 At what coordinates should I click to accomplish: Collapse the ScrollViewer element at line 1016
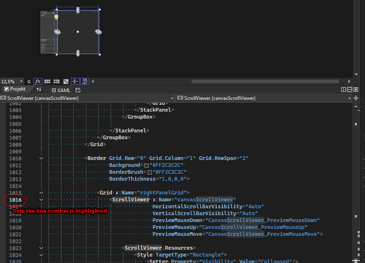pyautogui.click(x=41, y=200)
